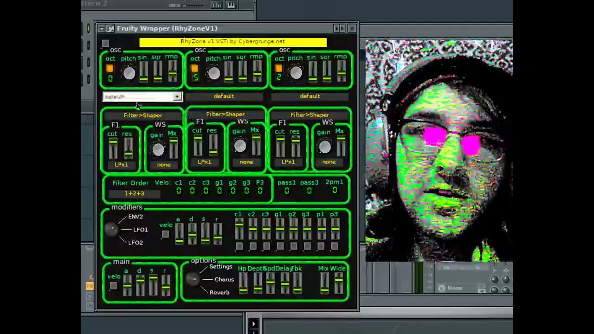Expand the first oscillator preset dropdown arrow

point(177,96)
